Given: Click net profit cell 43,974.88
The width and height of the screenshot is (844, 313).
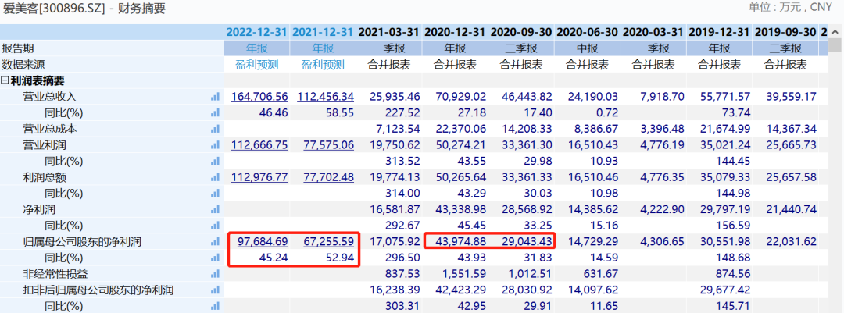Looking at the screenshot, I should (461, 242).
